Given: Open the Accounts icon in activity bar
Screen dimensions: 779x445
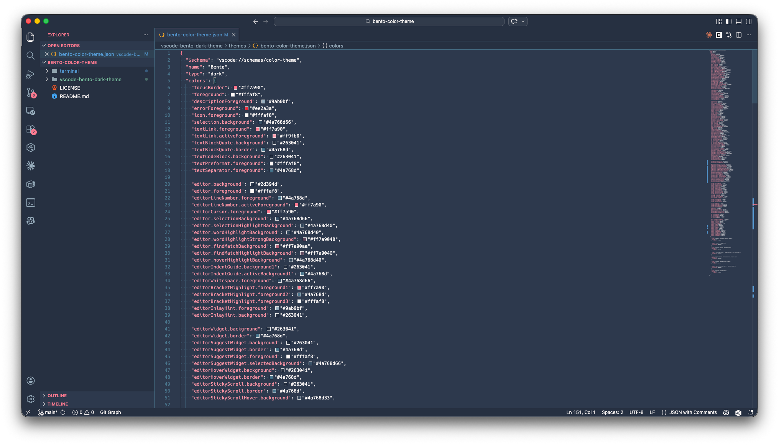Looking at the screenshot, I should pyautogui.click(x=31, y=381).
